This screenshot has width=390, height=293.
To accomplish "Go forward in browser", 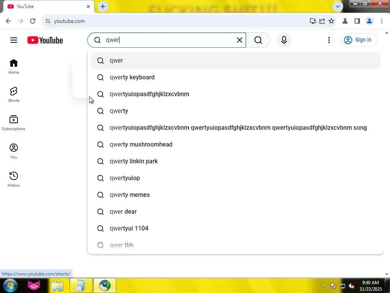I will pyautogui.click(x=21, y=21).
